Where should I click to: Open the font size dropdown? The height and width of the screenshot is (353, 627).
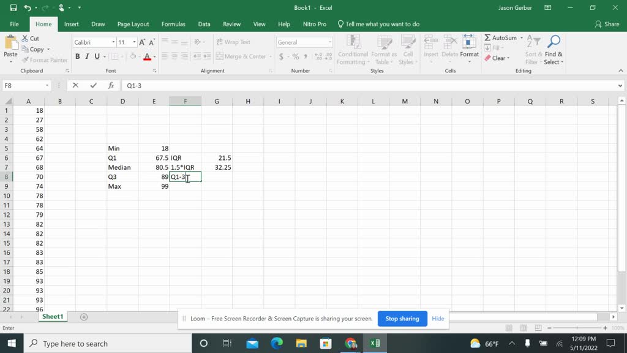click(135, 42)
